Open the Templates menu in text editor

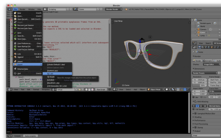tap(45, 90)
